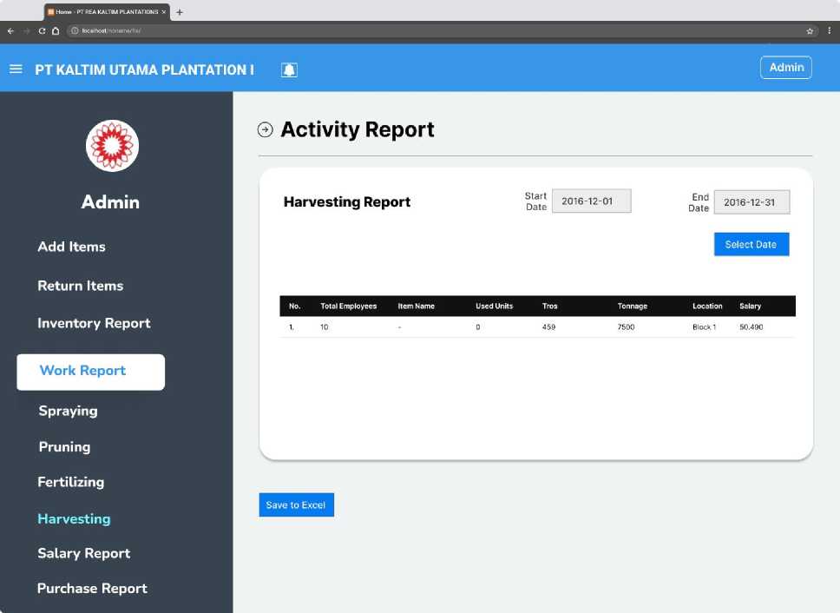Image resolution: width=840 pixels, height=613 pixels.
Task: Click the notification bell icon
Action: (x=289, y=69)
